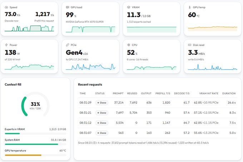243x162 pixels.
Task: Click the DURATION column header
Action: [229, 93]
